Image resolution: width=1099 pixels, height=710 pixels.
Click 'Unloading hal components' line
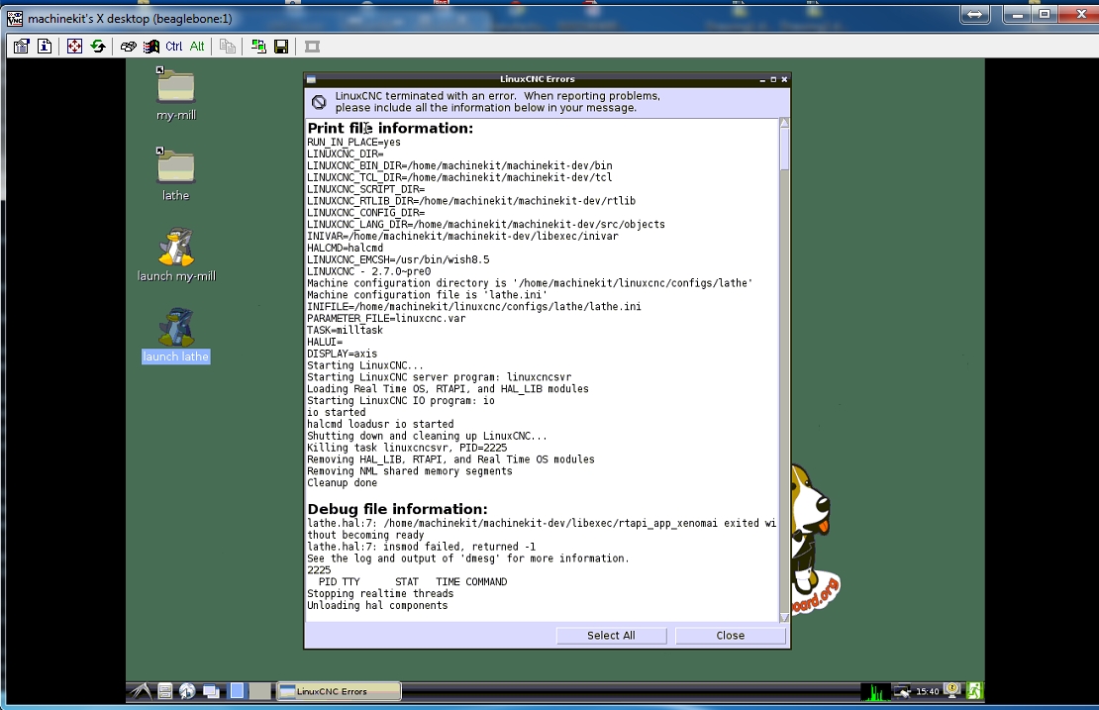pyautogui.click(x=377, y=606)
